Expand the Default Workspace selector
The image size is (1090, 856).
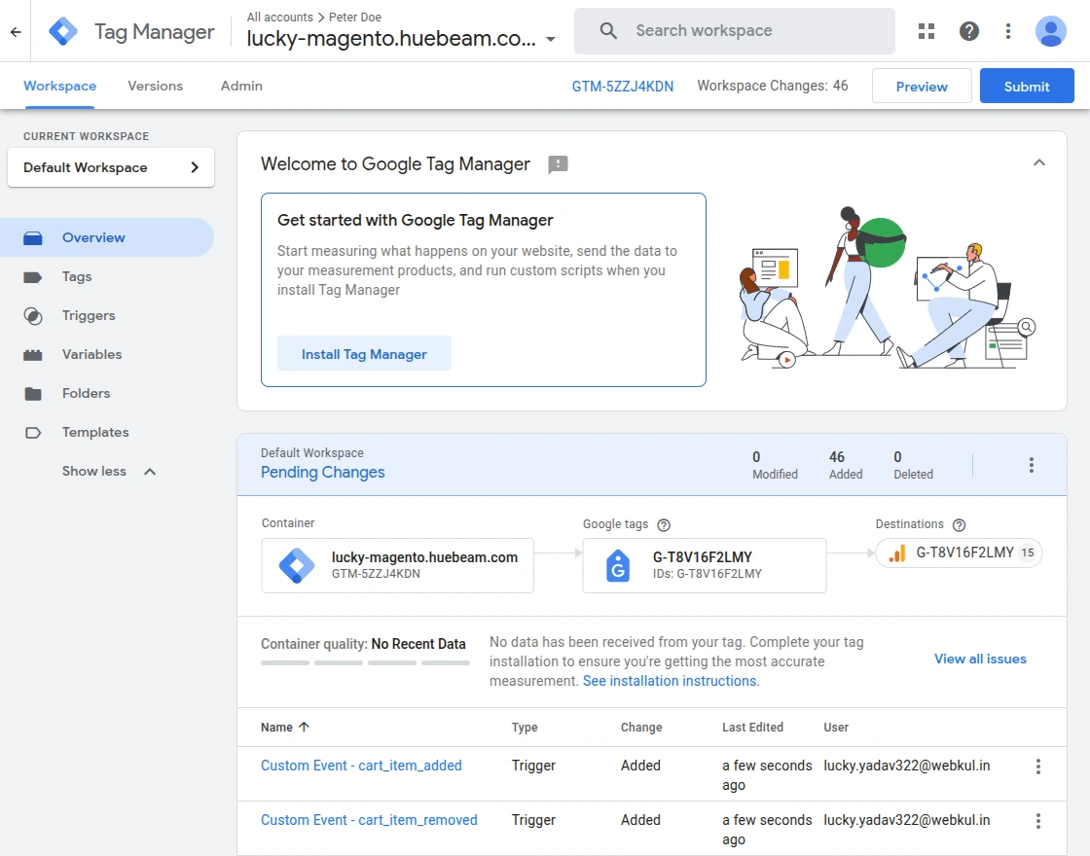pos(111,167)
